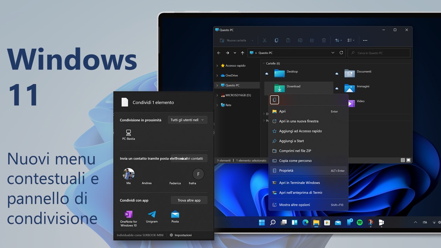441x248 pixels.
Task: Click the Paste icon in Explorer toolbar
Action: 288,40
